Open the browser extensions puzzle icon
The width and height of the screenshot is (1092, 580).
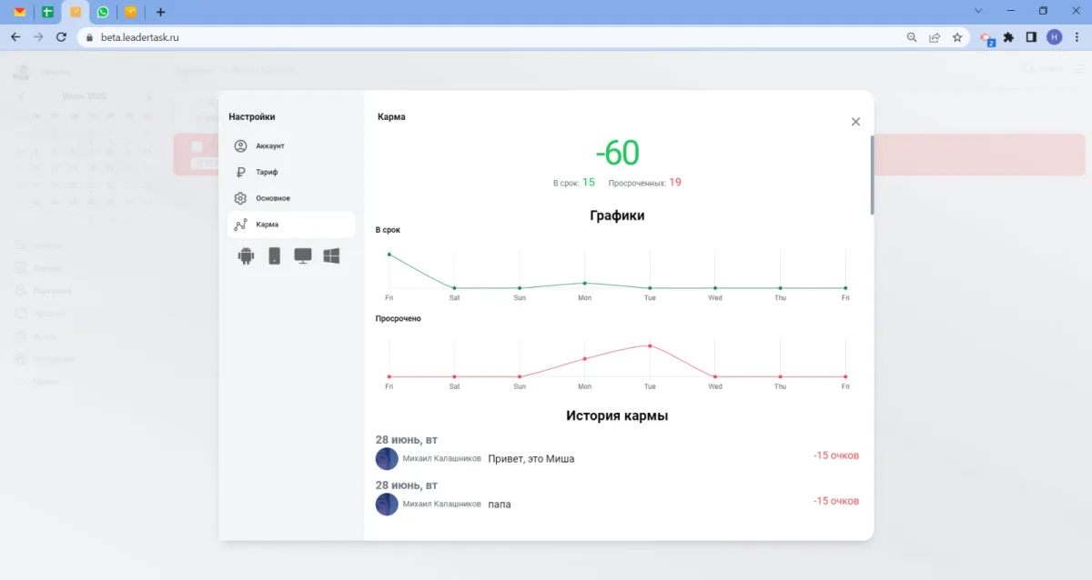1008,37
